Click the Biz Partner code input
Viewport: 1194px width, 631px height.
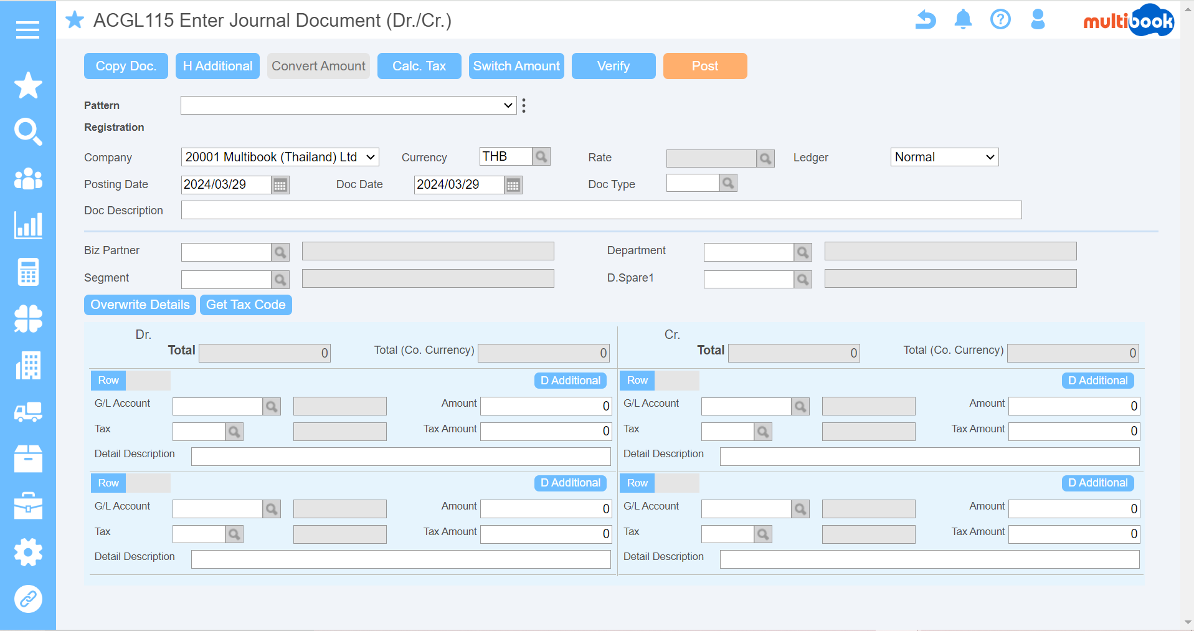(x=226, y=252)
